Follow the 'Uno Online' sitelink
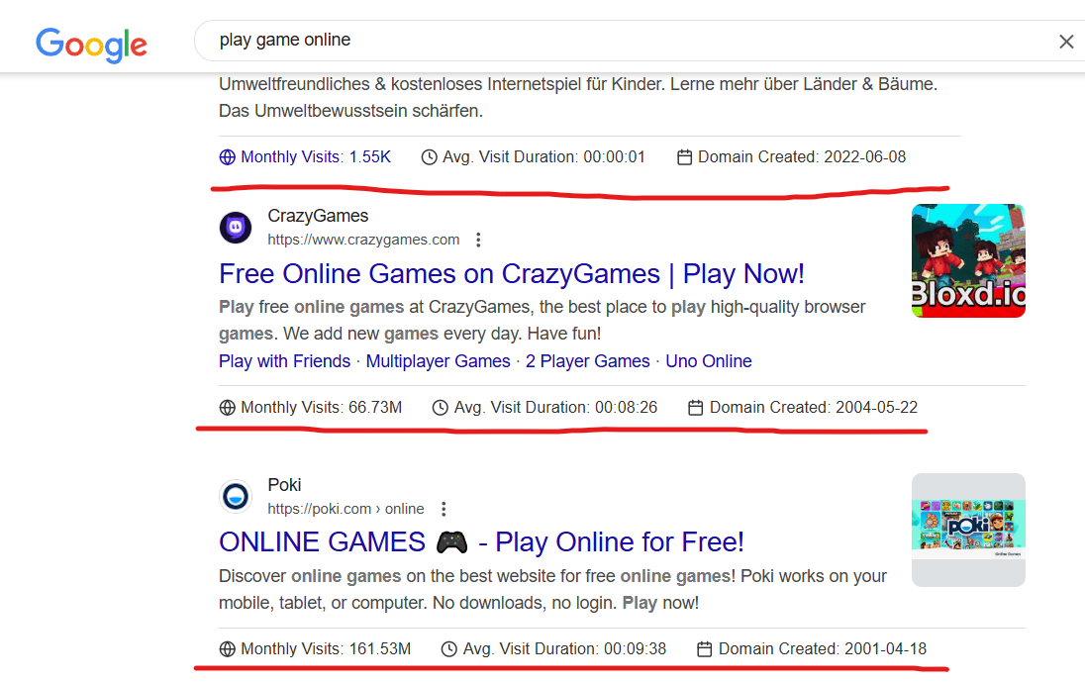Screen dimensions: 1085x684 709,361
